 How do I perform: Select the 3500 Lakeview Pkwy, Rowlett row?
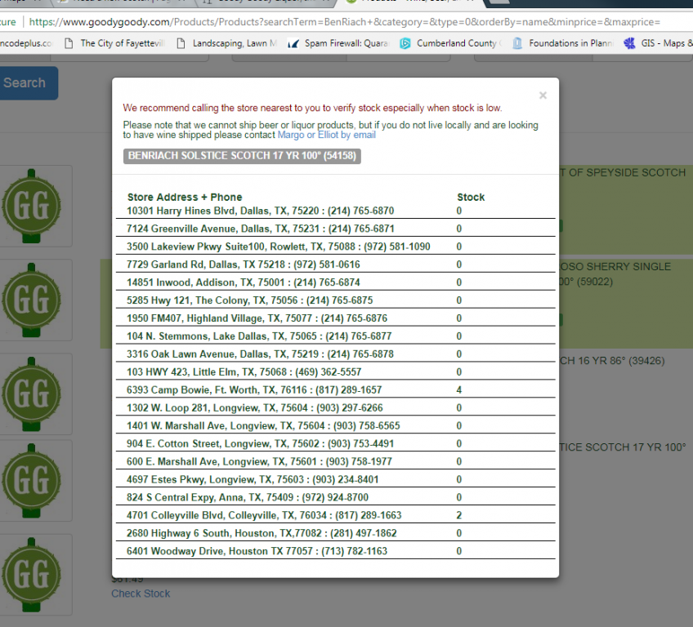335,247
